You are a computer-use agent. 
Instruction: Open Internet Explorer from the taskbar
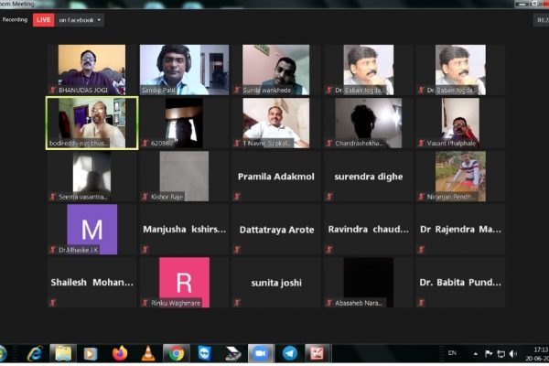[35, 353]
